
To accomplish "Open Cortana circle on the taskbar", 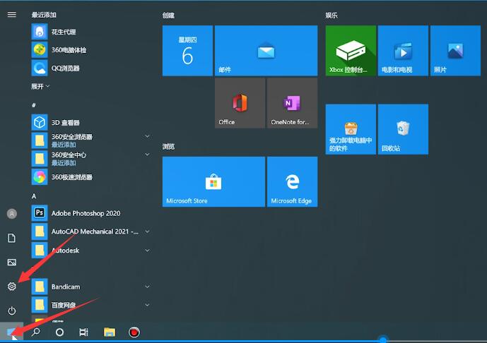I will coord(59,332).
